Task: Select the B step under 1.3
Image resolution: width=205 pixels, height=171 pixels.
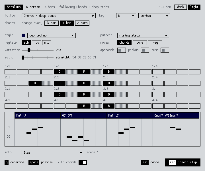Action: click(x=109, y=72)
